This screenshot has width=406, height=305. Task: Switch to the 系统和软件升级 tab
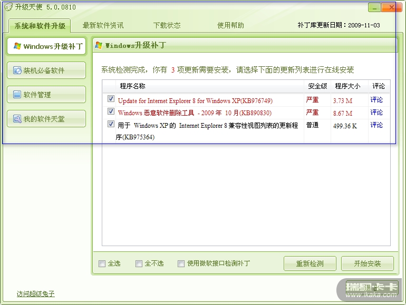tap(40, 26)
